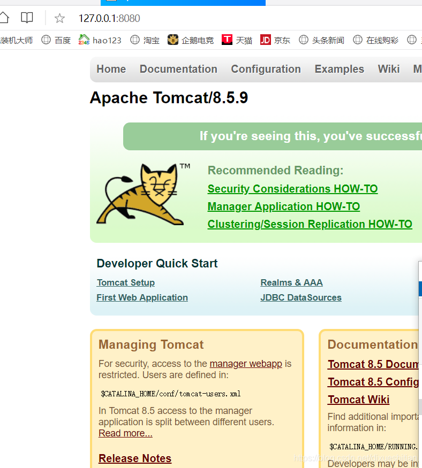This screenshot has height=468, width=422.
Task: Open Security Considerations HOW-TO link
Action: point(292,189)
